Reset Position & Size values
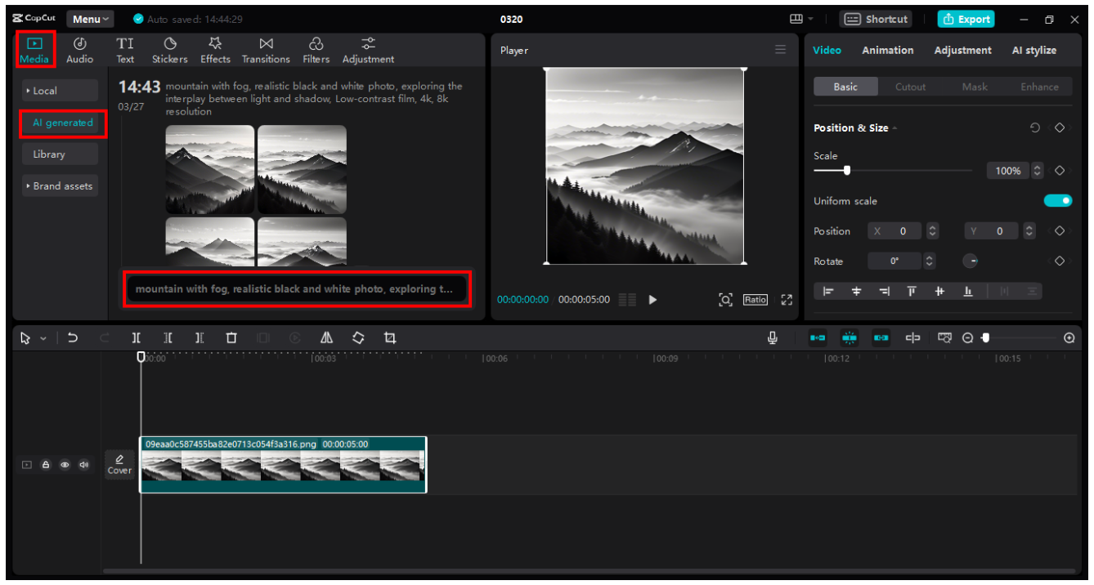The height and width of the screenshot is (585, 1094). [x=1035, y=127]
